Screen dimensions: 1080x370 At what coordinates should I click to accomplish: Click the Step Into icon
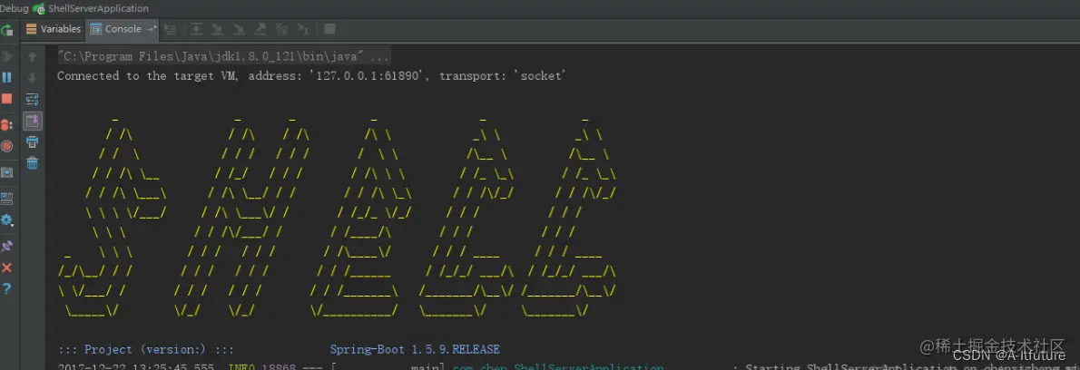[x=217, y=29]
